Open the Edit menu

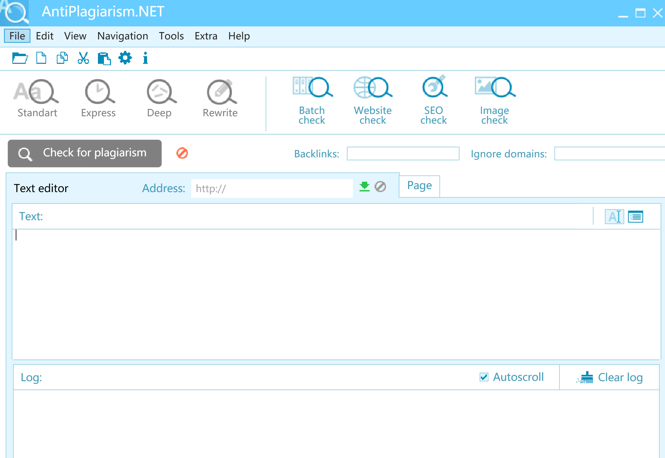coord(44,36)
